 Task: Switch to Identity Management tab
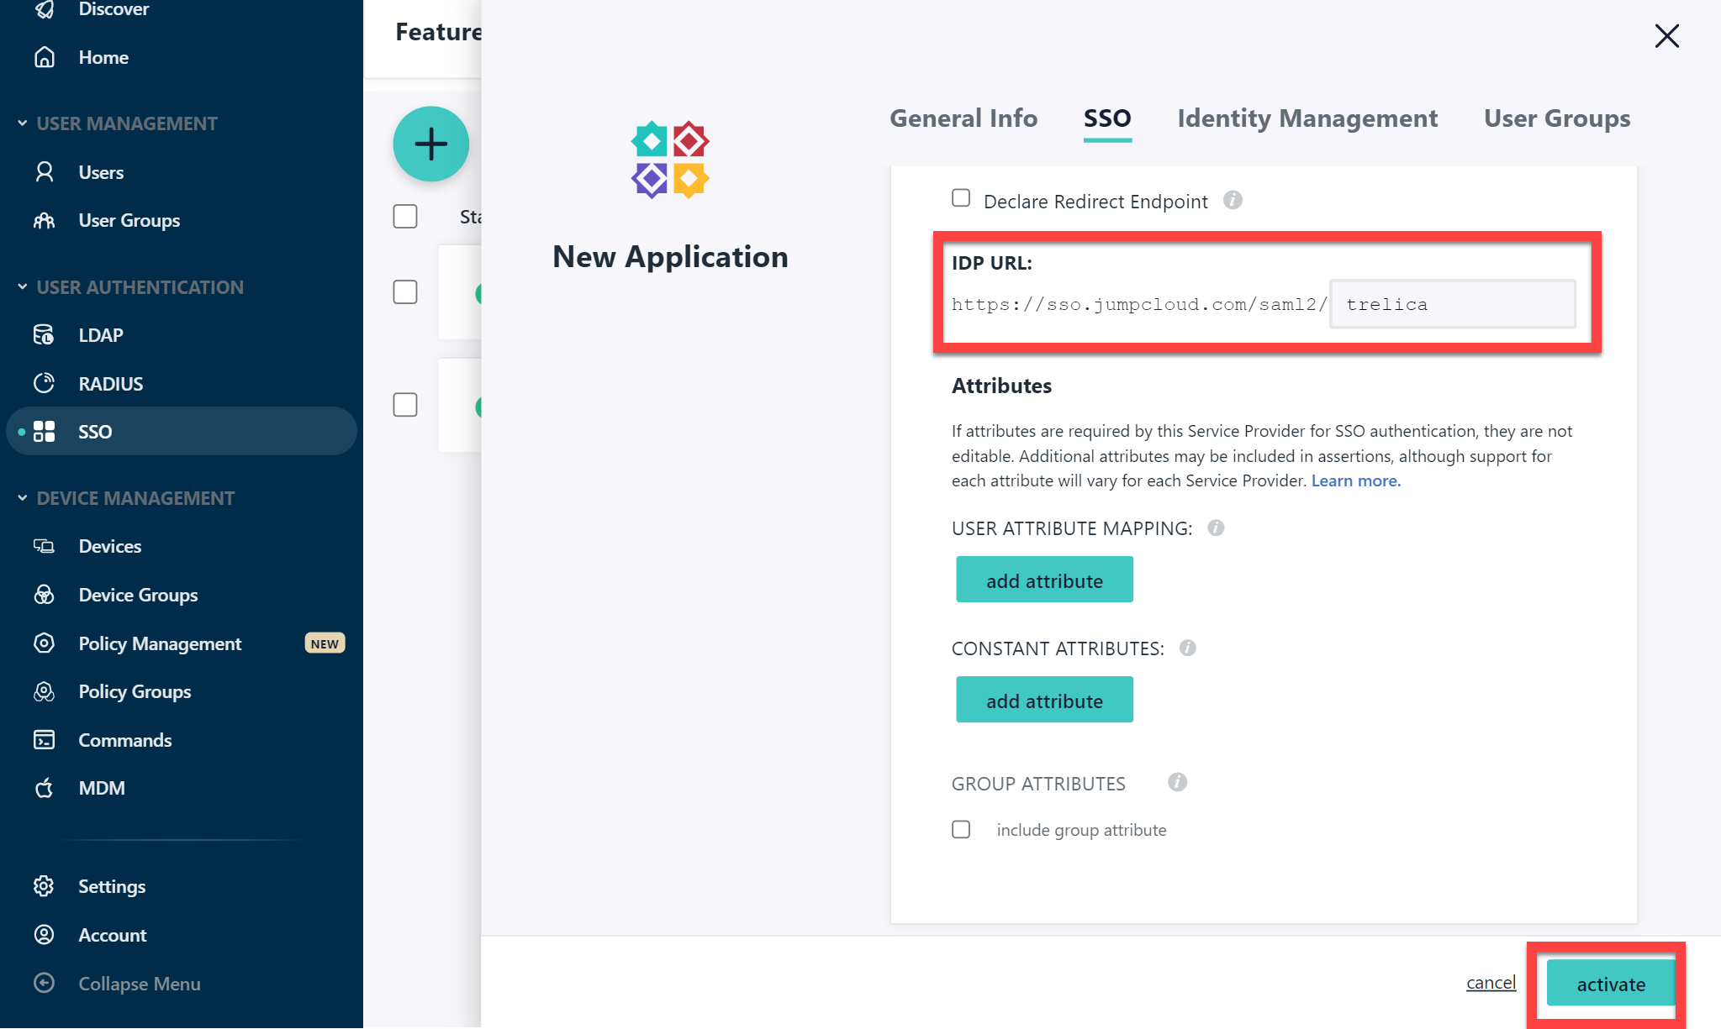[1307, 118]
